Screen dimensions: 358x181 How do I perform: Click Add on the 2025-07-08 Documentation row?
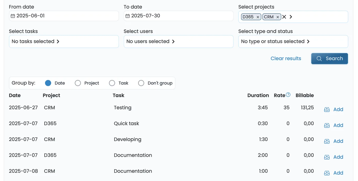pos(338,173)
